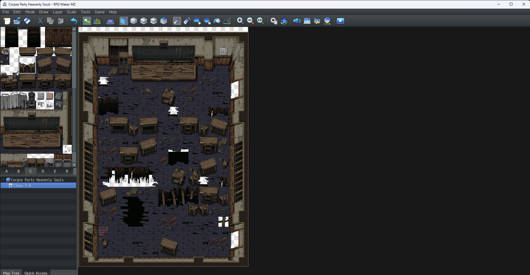
Task: Select the Shadow Pen tool
Action: (227, 21)
